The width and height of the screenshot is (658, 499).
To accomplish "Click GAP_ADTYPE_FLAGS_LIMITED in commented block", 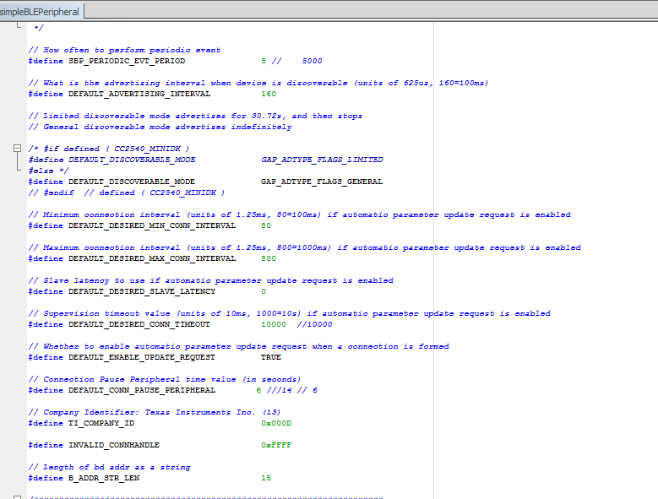I will [x=322, y=160].
